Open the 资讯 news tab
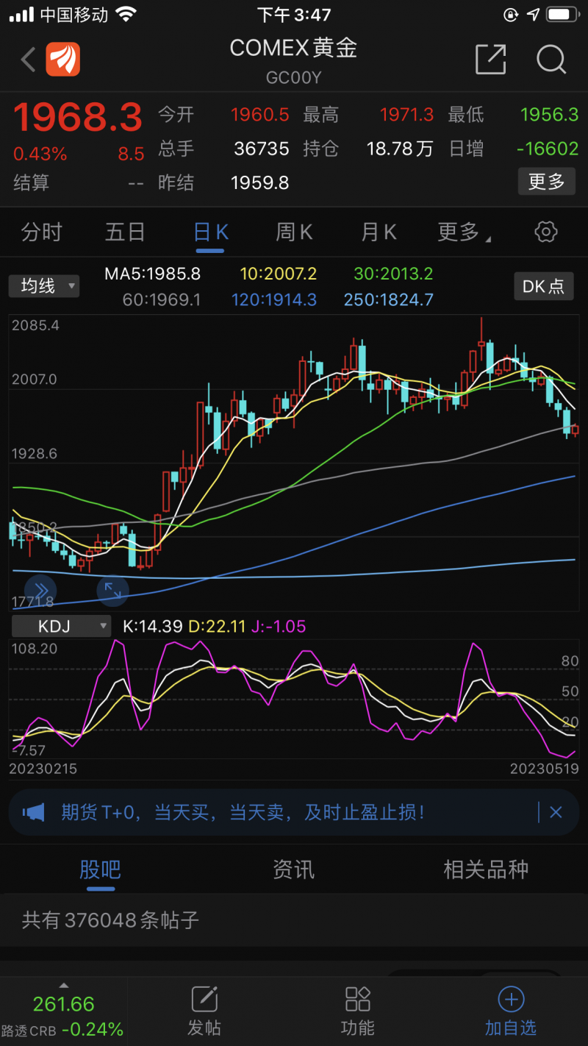Image resolution: width=588 pixels, height=1046 pixels. [293, 869]
